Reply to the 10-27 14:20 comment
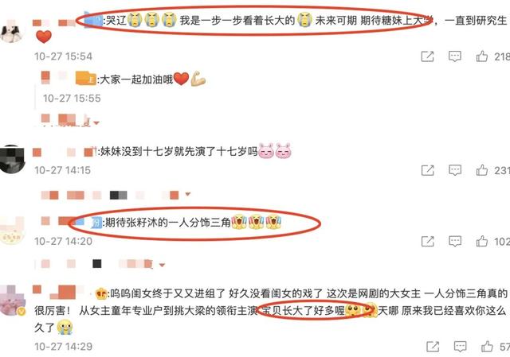The image size is (510, 357). click(x=455, y=241)
